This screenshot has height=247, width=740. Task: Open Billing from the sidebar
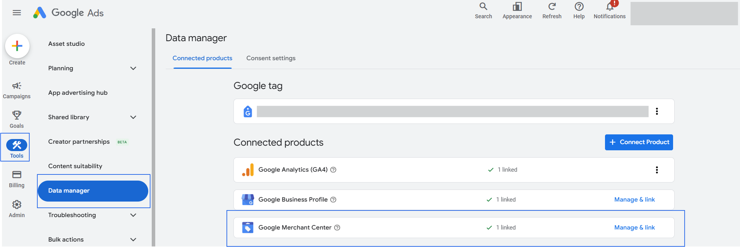point(17,179)
